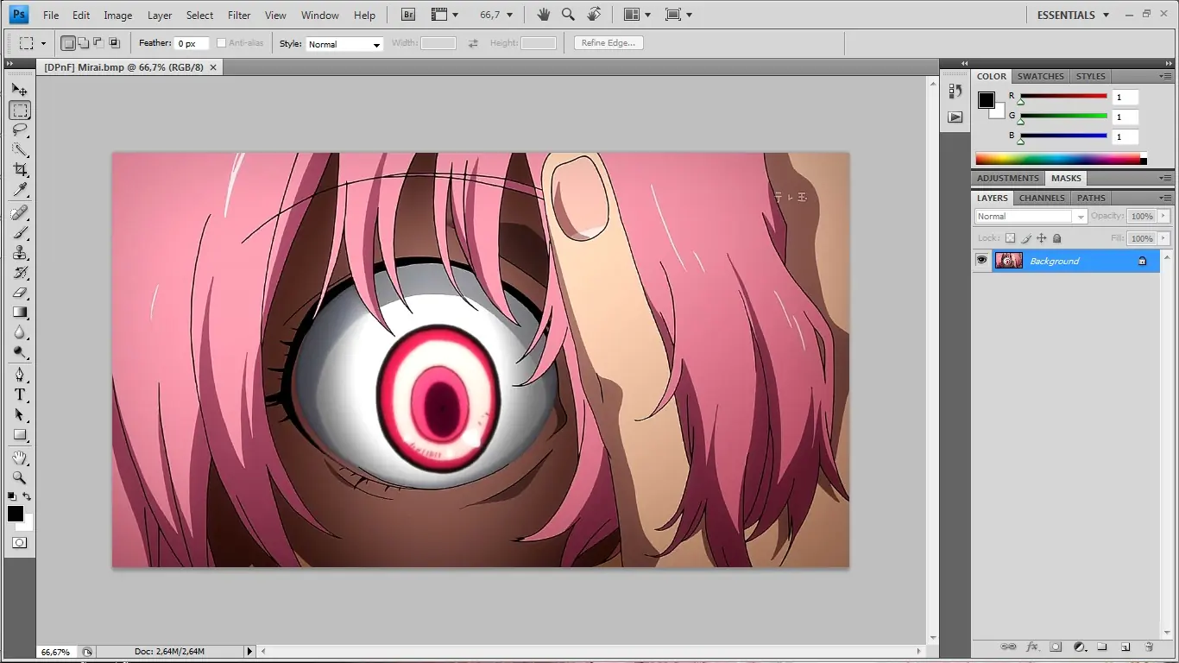Select the Eyedropper tool
Image resolution: width=1179 pixels, height=663 pixels.
click(19, 190)
